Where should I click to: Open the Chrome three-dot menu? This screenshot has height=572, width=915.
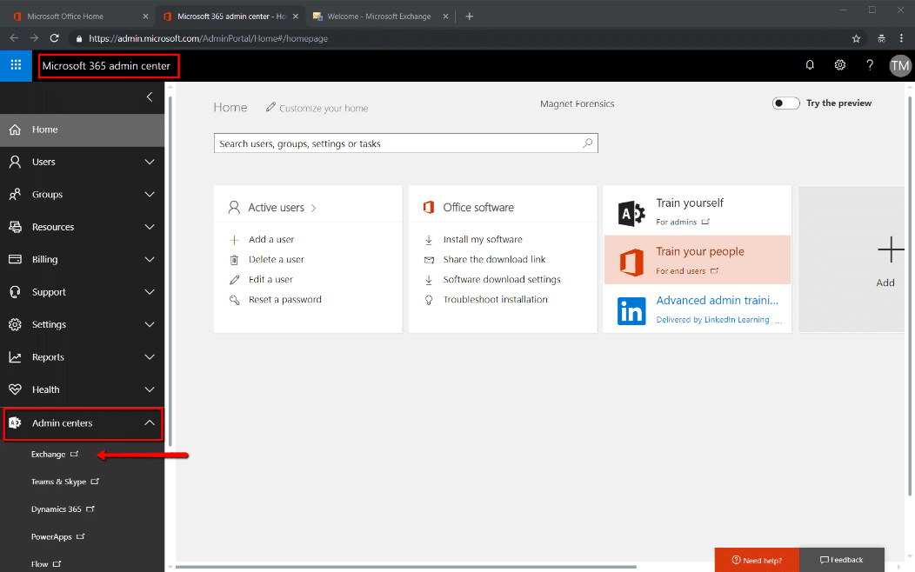click(902, 38)
